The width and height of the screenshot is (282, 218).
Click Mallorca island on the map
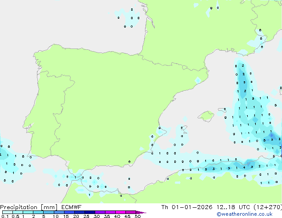pos(206,116)
